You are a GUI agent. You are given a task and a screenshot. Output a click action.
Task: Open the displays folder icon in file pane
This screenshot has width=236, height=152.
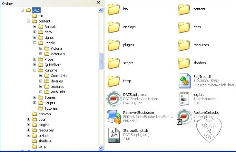click(x=114, y=27)
